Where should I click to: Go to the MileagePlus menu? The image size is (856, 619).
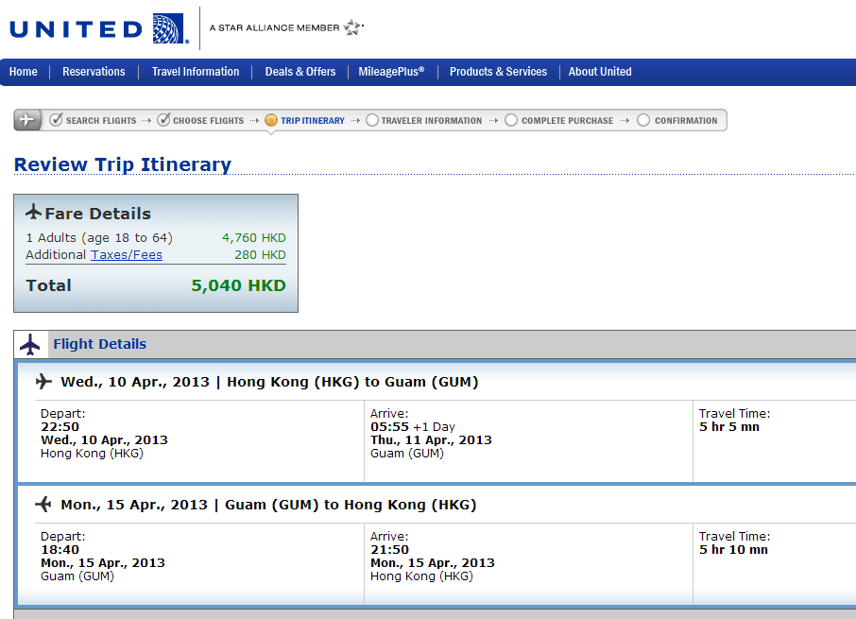[391, 72]
